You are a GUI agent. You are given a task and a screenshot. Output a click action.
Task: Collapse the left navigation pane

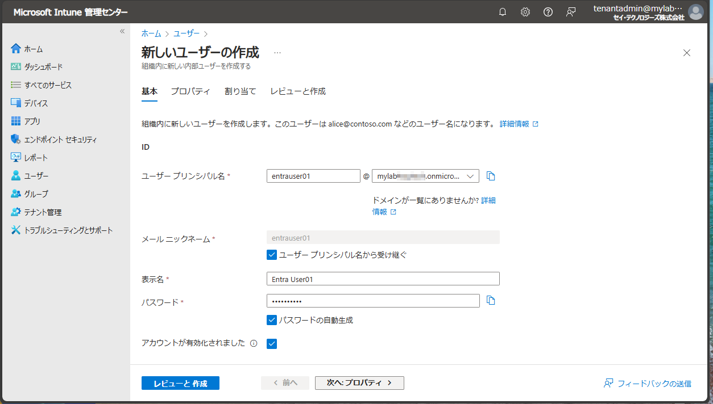coord(122,31)
